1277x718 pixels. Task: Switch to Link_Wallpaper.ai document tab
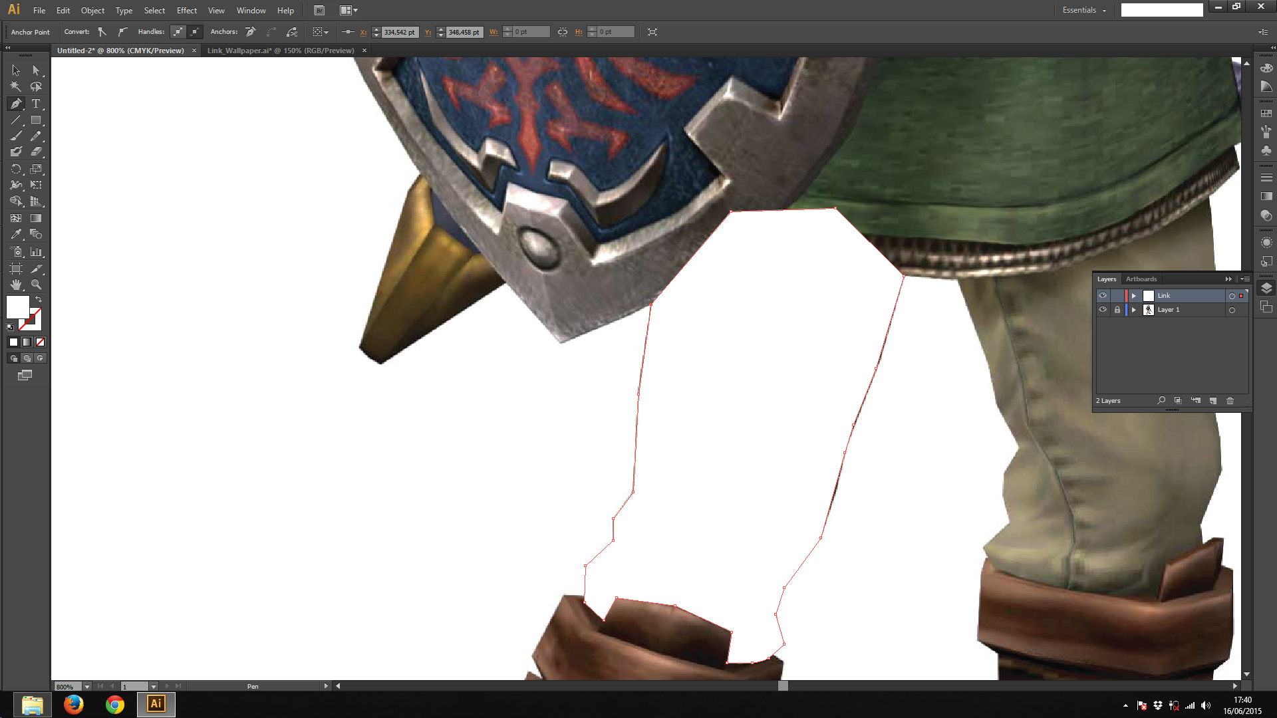pyautogui.click(x=281, y=51)
